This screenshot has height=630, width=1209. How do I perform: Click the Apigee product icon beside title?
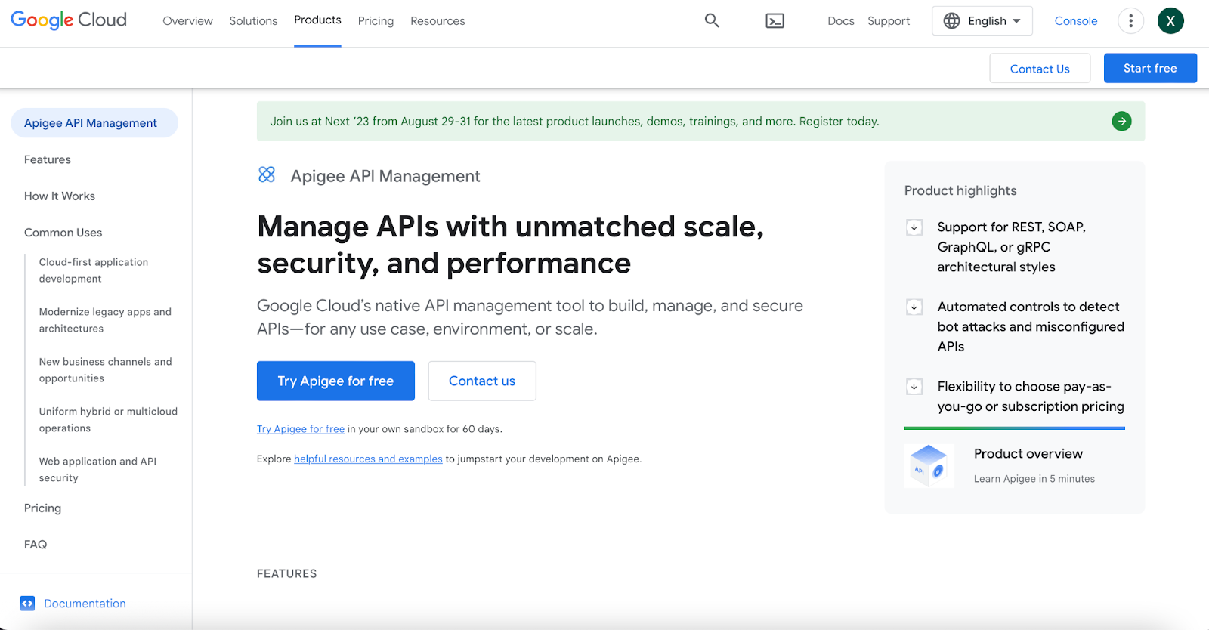click(x=267, y=174)
